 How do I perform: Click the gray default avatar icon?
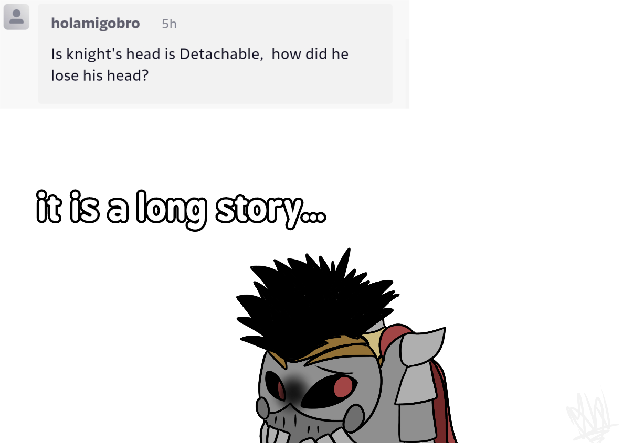coord(16,17)
